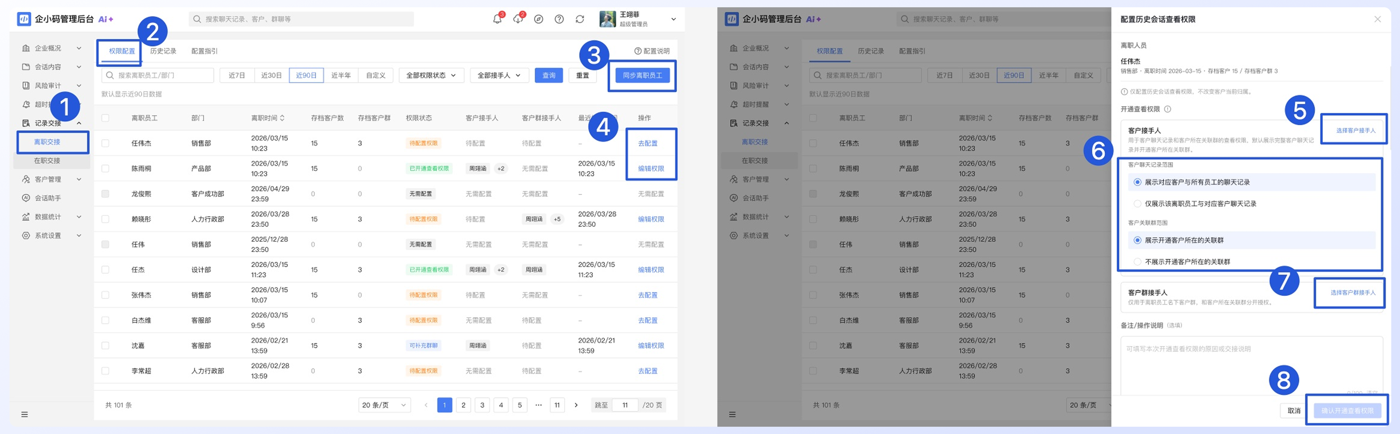This screenshot has height=434, width=1400.
Task: Select 展示对应客户与所有员工的聊天记录 radio
Action: pos(1137,182)
